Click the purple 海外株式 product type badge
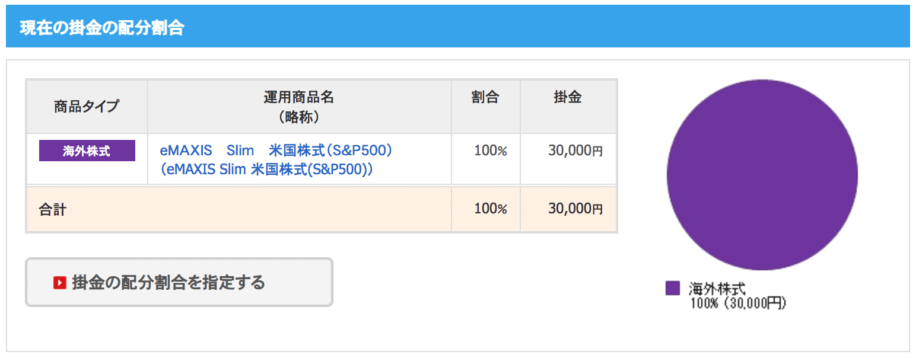Screen dimensions: 916x358 click(87, 151)
